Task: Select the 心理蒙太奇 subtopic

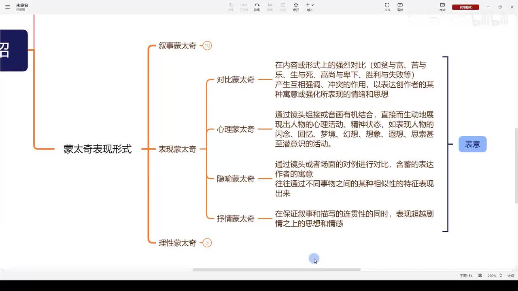Action: (236, 129)
